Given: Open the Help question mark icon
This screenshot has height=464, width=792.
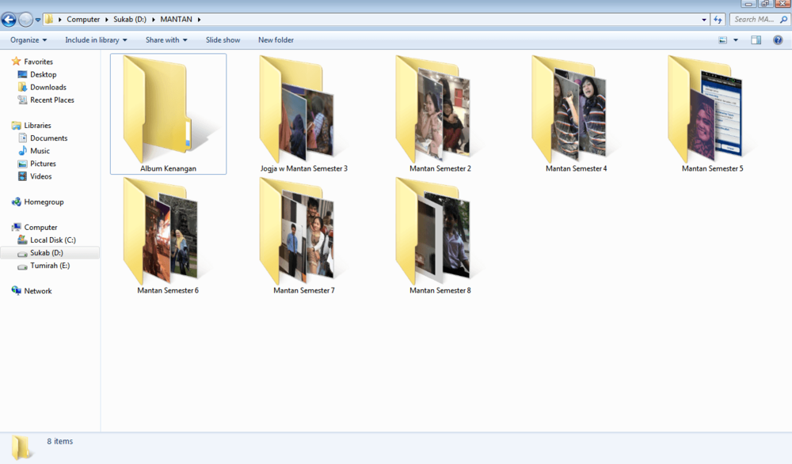Looking at the screenshot, I should click(x=778, y=40).
